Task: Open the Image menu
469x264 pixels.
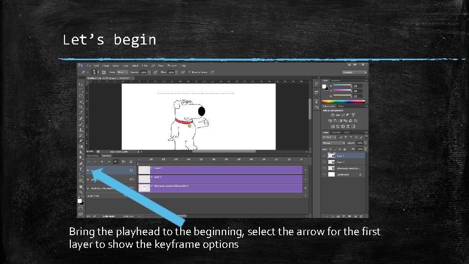Action: coord(106,65)
